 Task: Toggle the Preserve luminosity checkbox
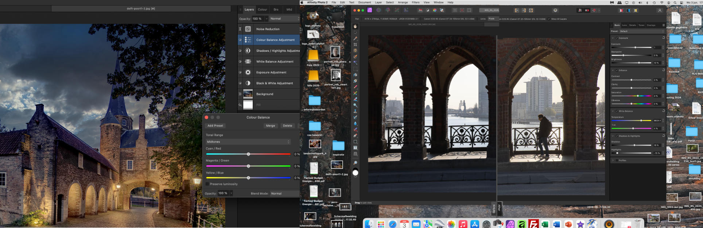point(207,184)
